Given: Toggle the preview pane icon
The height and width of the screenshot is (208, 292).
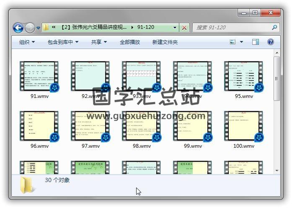Looking at the screenshot, I should [255, 42].
